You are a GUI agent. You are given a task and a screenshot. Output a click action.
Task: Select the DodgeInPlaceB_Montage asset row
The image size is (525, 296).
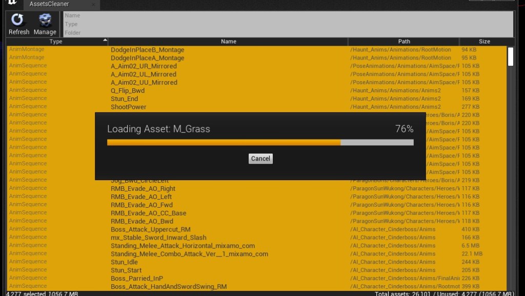tap(147, 50)
